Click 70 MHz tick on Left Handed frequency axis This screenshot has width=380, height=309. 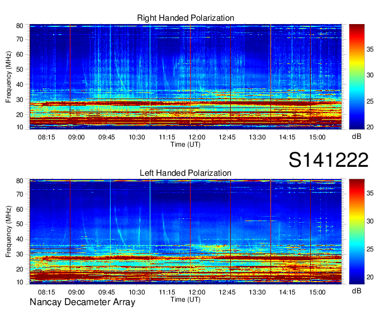pyautogui.click(x=20, y=194)
